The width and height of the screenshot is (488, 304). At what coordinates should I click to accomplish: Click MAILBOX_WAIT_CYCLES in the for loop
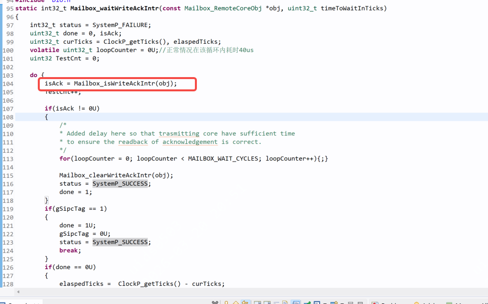pyautogui.click(x=223, y=159)
